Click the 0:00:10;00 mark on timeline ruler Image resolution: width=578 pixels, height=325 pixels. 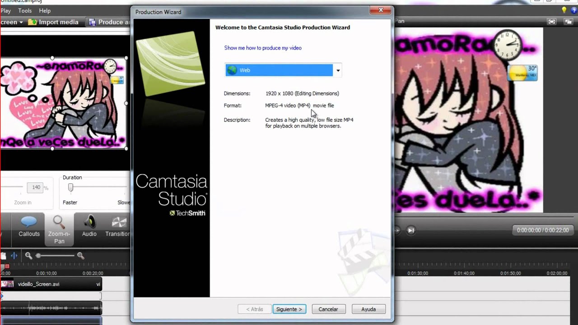pos(47,273)
